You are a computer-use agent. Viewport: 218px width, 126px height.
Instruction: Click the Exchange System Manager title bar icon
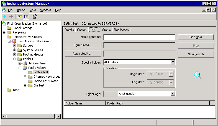(4, 4)
